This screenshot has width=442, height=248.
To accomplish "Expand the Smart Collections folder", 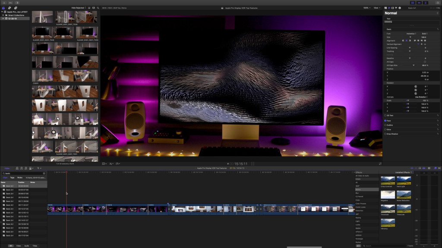I will tap(3, 15).
